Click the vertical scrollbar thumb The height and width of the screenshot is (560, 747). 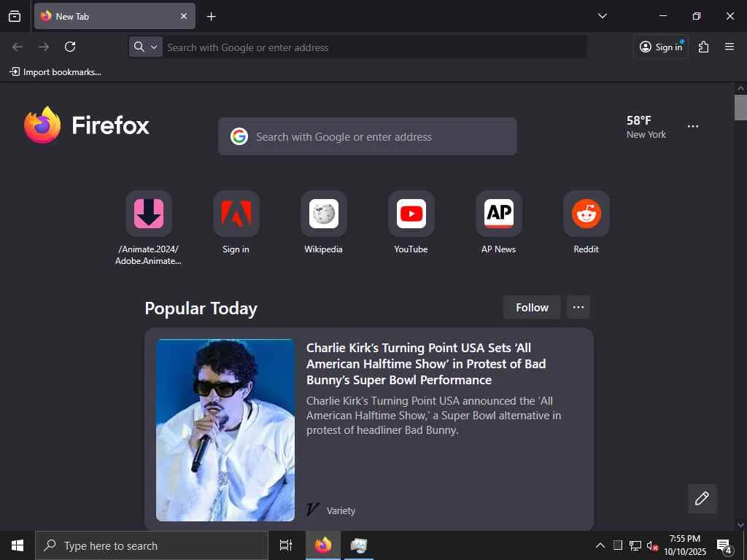coord(740,108)
